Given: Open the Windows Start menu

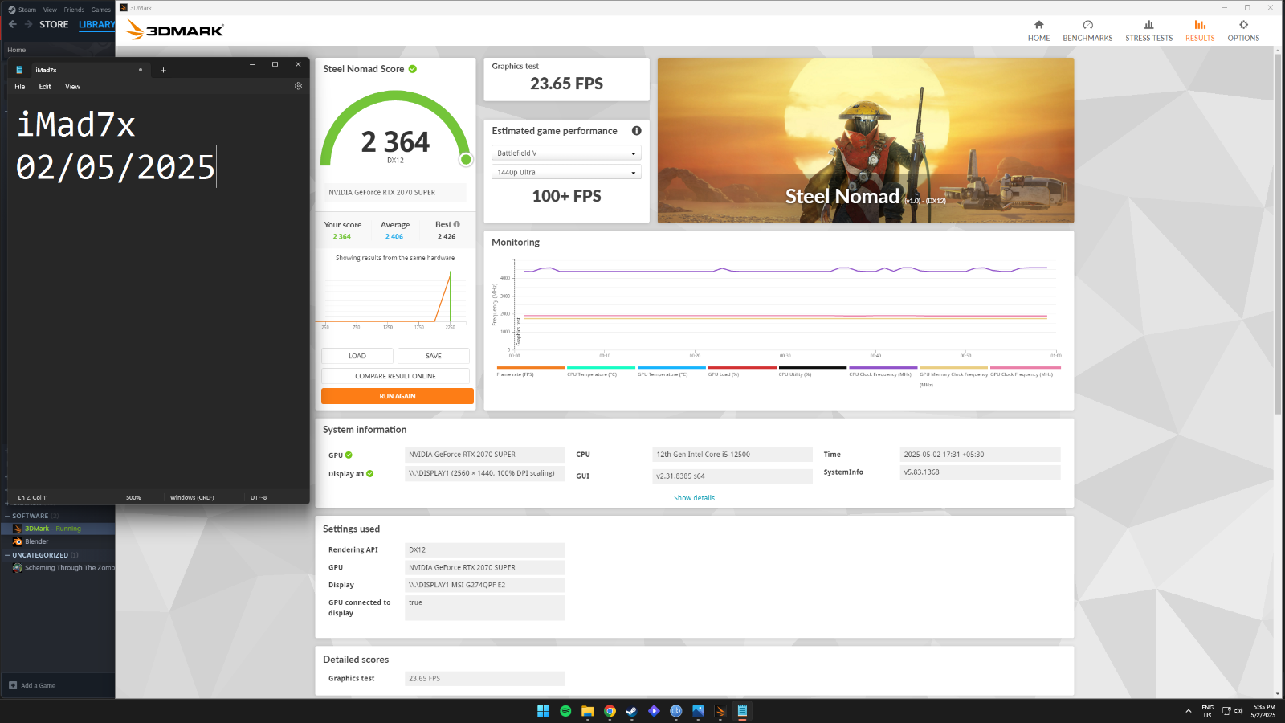Looking at the screenshot, I should (543, 711).
